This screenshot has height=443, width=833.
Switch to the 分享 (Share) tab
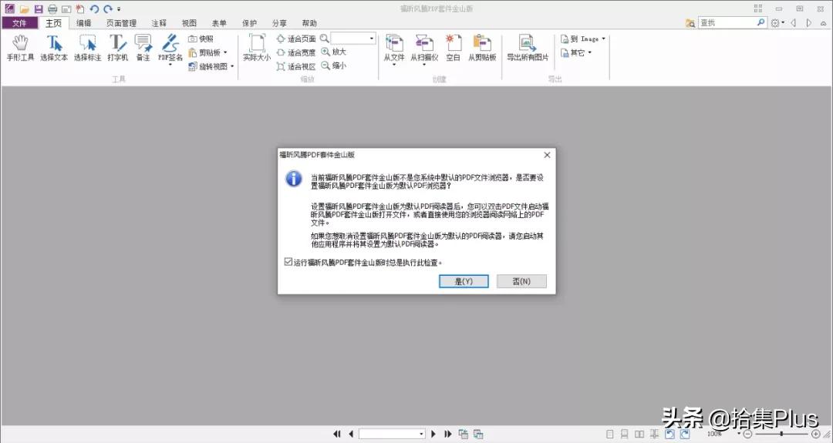(x=279, y=23)
